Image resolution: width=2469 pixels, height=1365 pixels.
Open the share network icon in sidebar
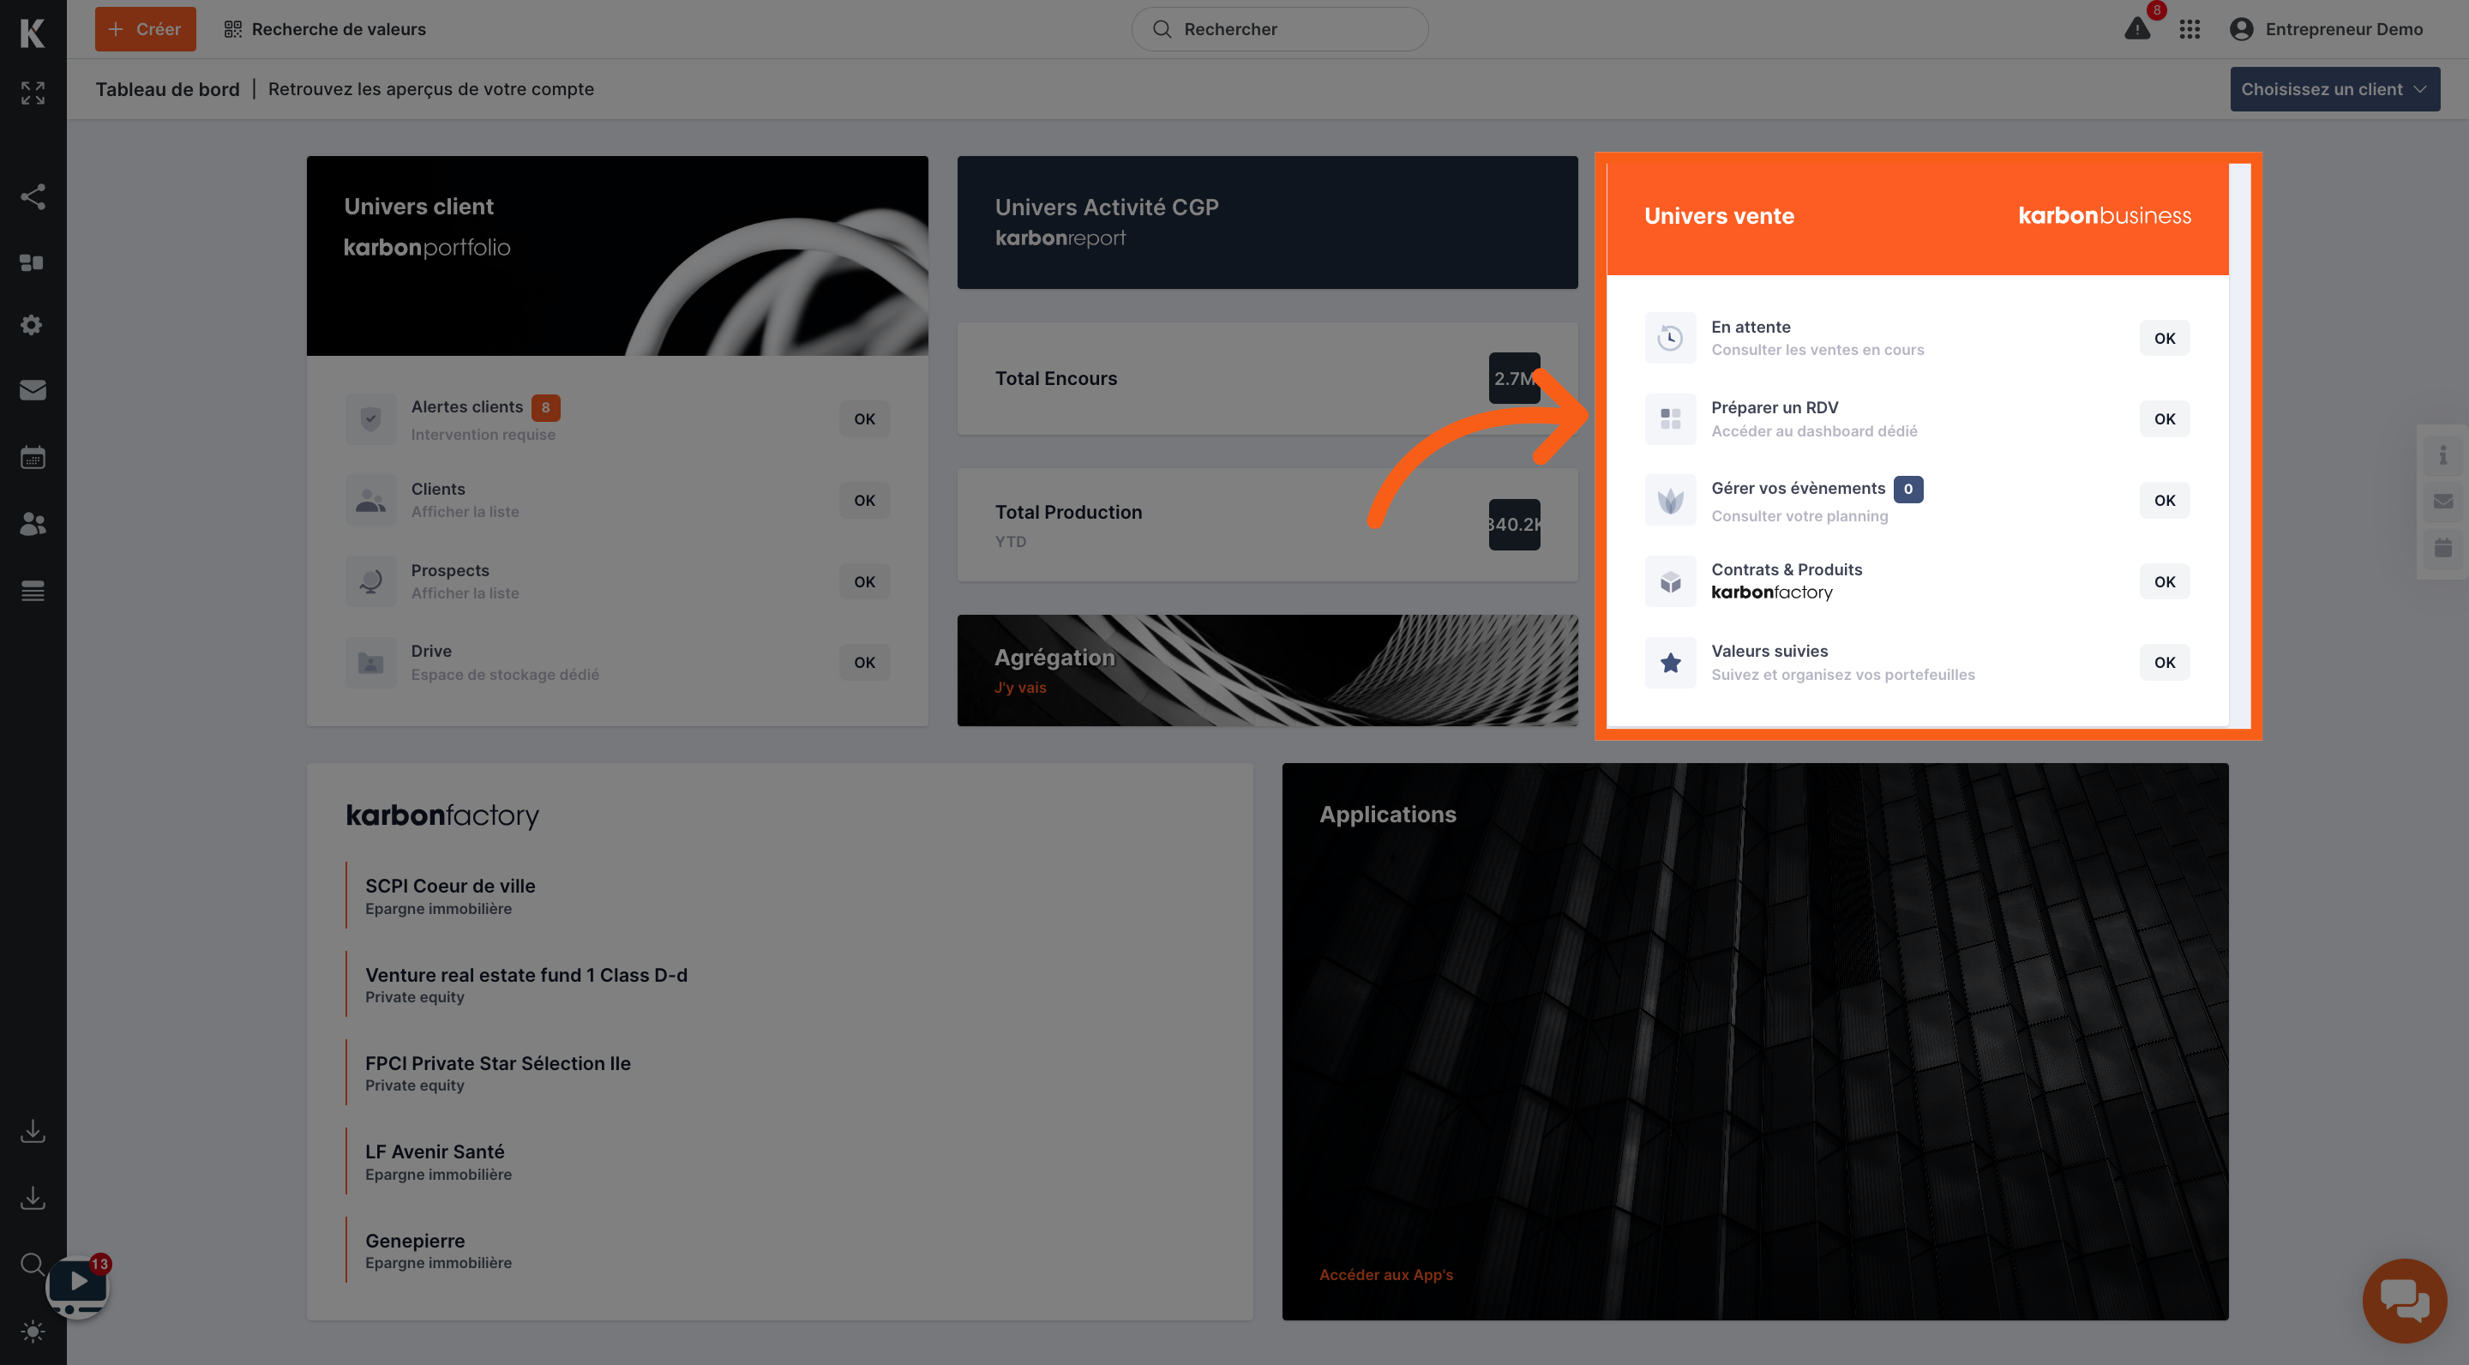tap(33, 196)
